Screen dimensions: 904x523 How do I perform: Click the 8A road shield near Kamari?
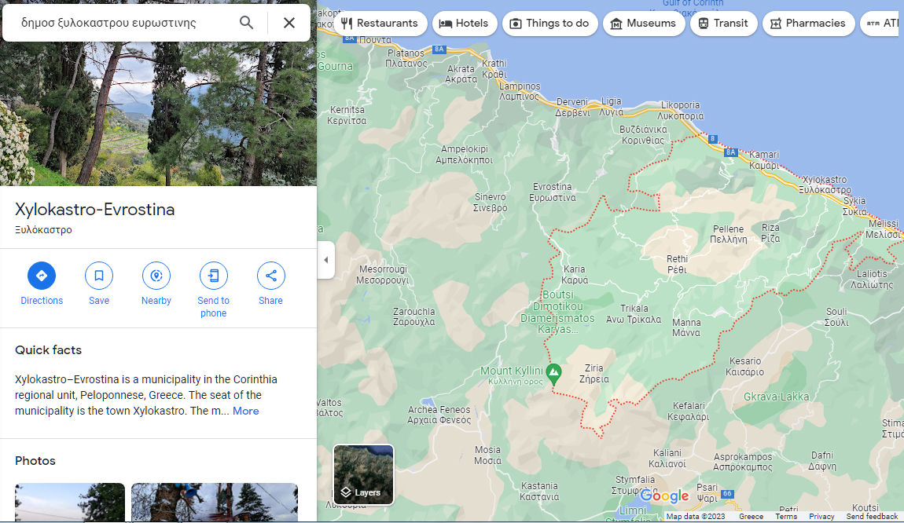pos(730,152)
